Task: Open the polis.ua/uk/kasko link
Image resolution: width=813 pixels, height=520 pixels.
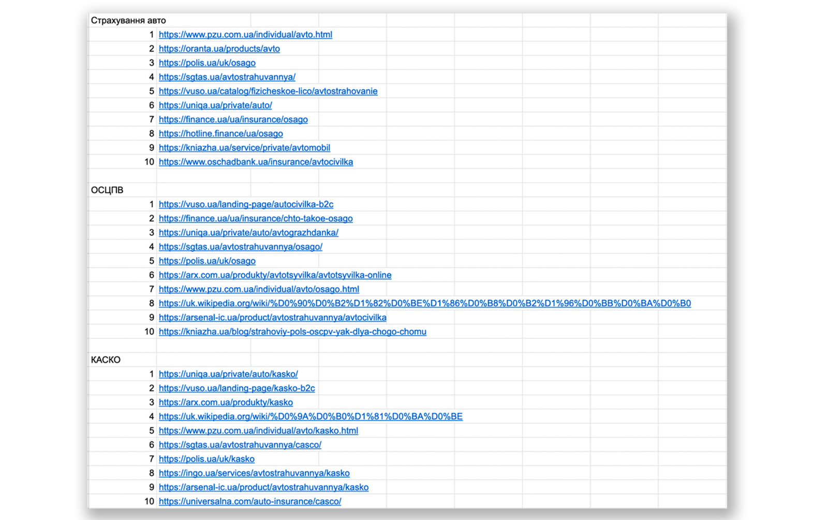Action: [x=206, y=459]
